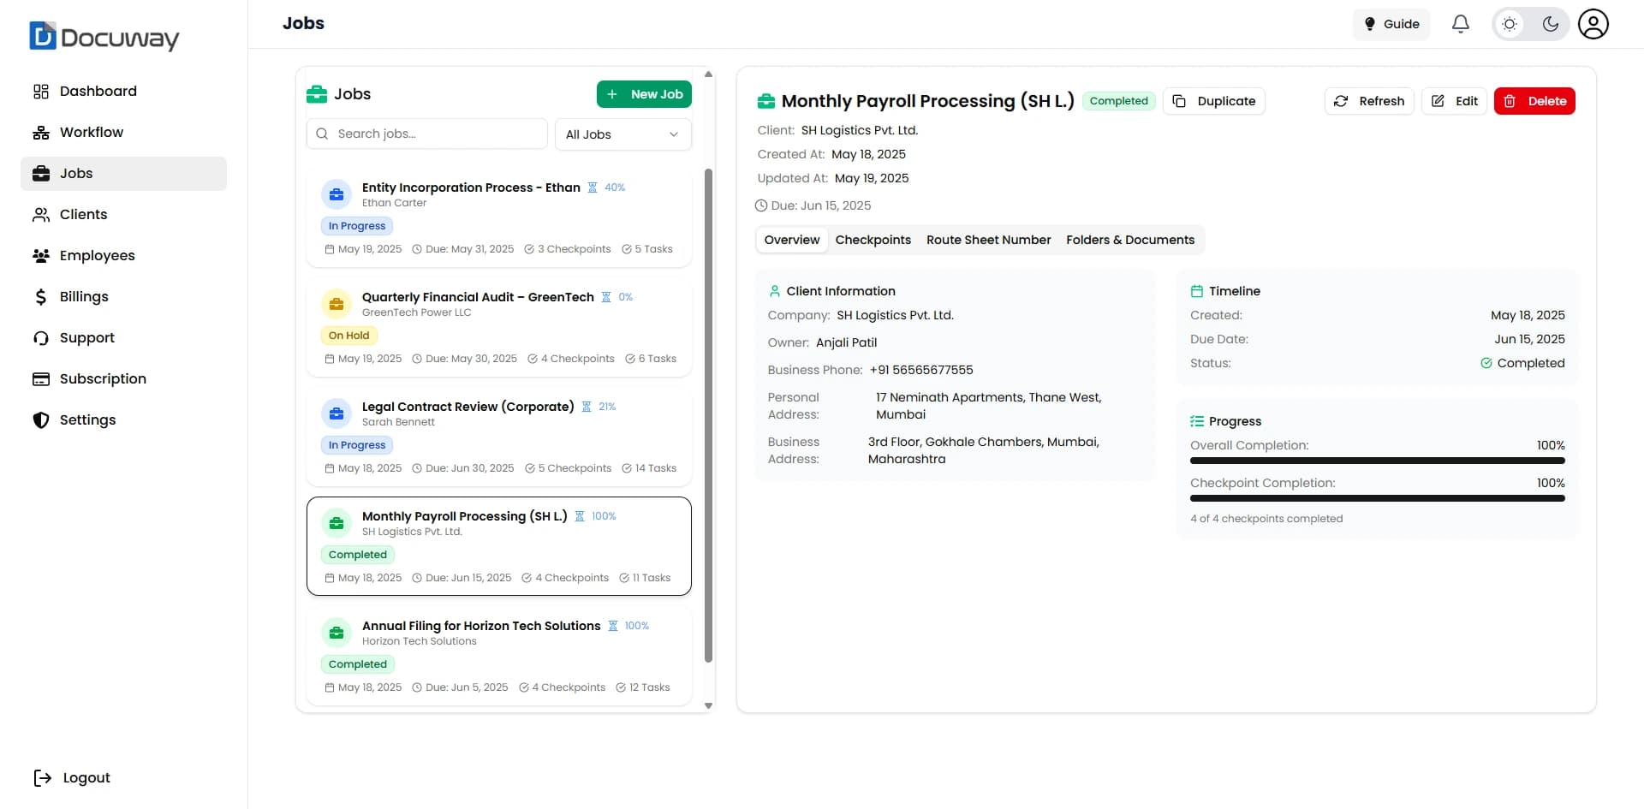Click the Subscription card icon
The width and height of the screenshot is (1644, 809).
pos(40,378)
